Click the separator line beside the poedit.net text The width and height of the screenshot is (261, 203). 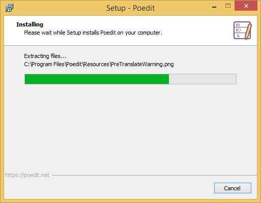(154, 175)
